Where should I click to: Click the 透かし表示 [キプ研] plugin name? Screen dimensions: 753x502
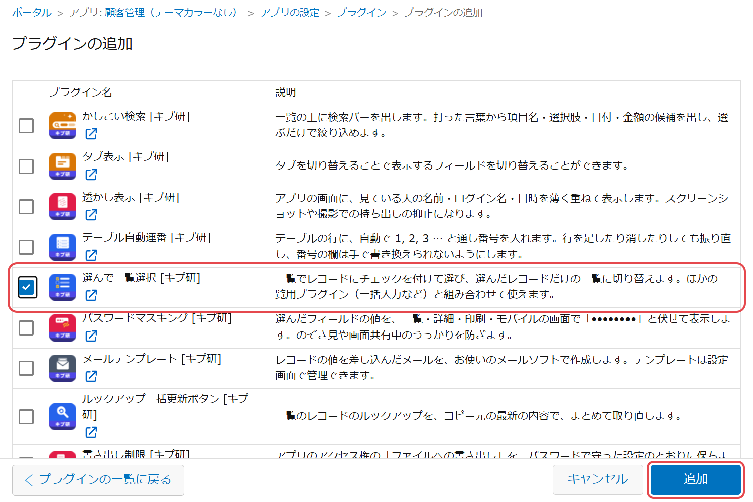click(131, 197)
